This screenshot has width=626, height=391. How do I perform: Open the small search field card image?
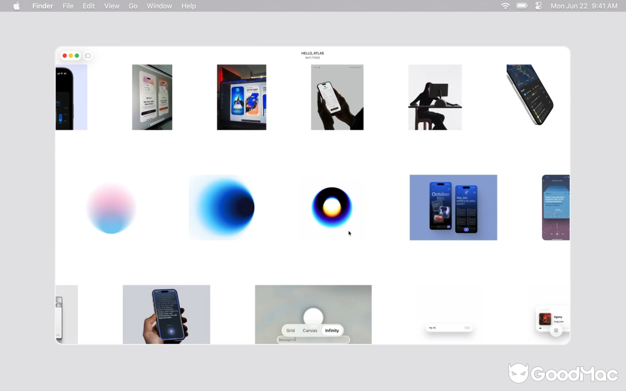click(449, 327)
